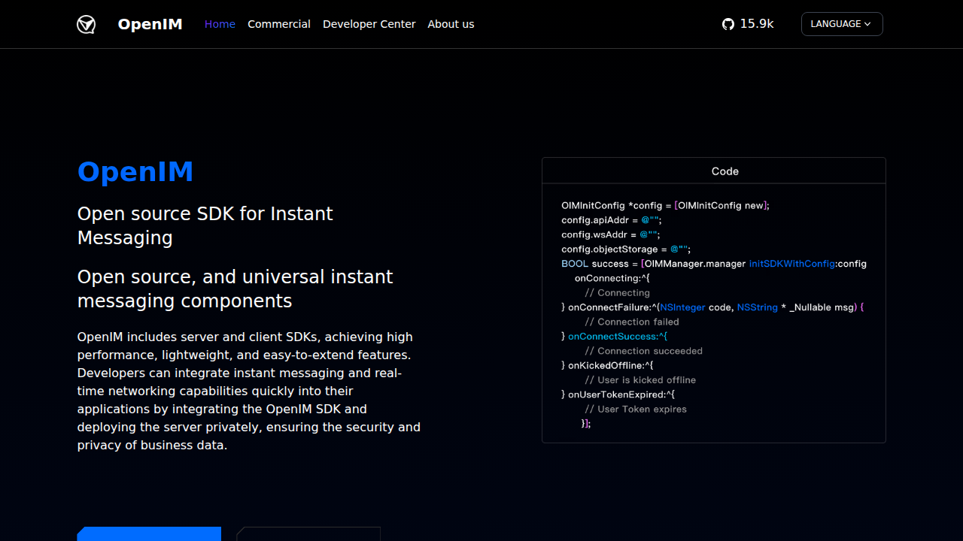
Task: Open the About us page
Action: coord(451,24)
